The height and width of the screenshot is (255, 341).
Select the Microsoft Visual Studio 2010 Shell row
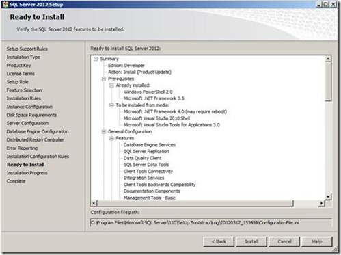156,118
